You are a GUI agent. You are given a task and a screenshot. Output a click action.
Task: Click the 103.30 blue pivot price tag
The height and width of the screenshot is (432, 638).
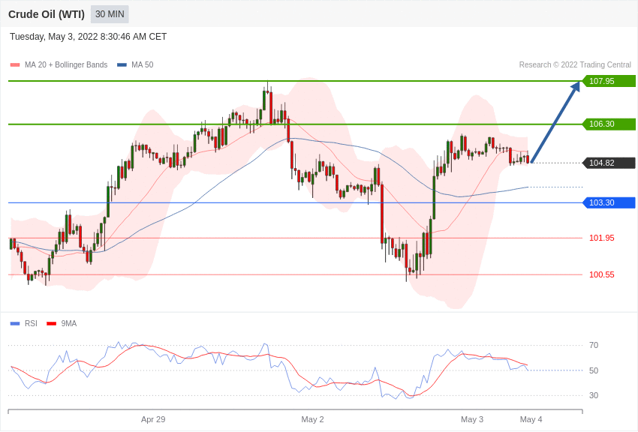tap(607, 202)
